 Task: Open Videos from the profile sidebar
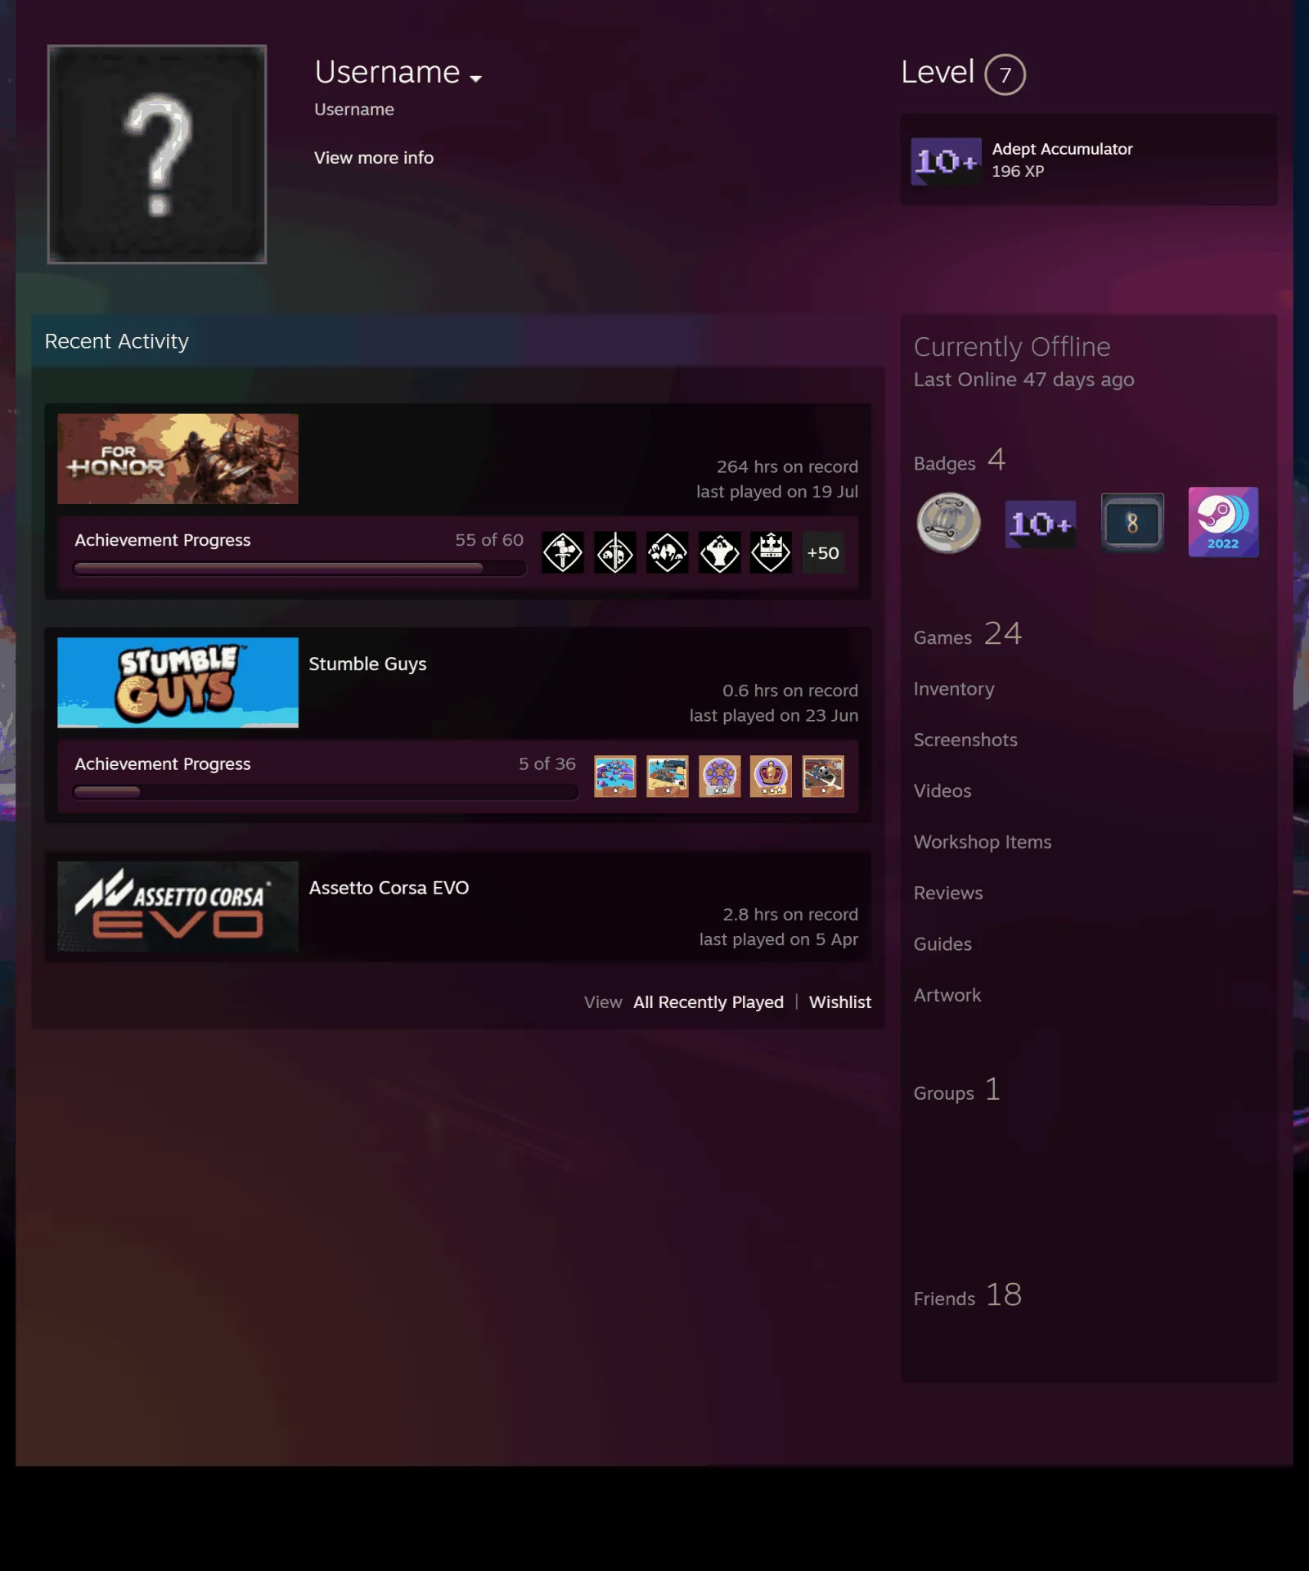[942, 790]
